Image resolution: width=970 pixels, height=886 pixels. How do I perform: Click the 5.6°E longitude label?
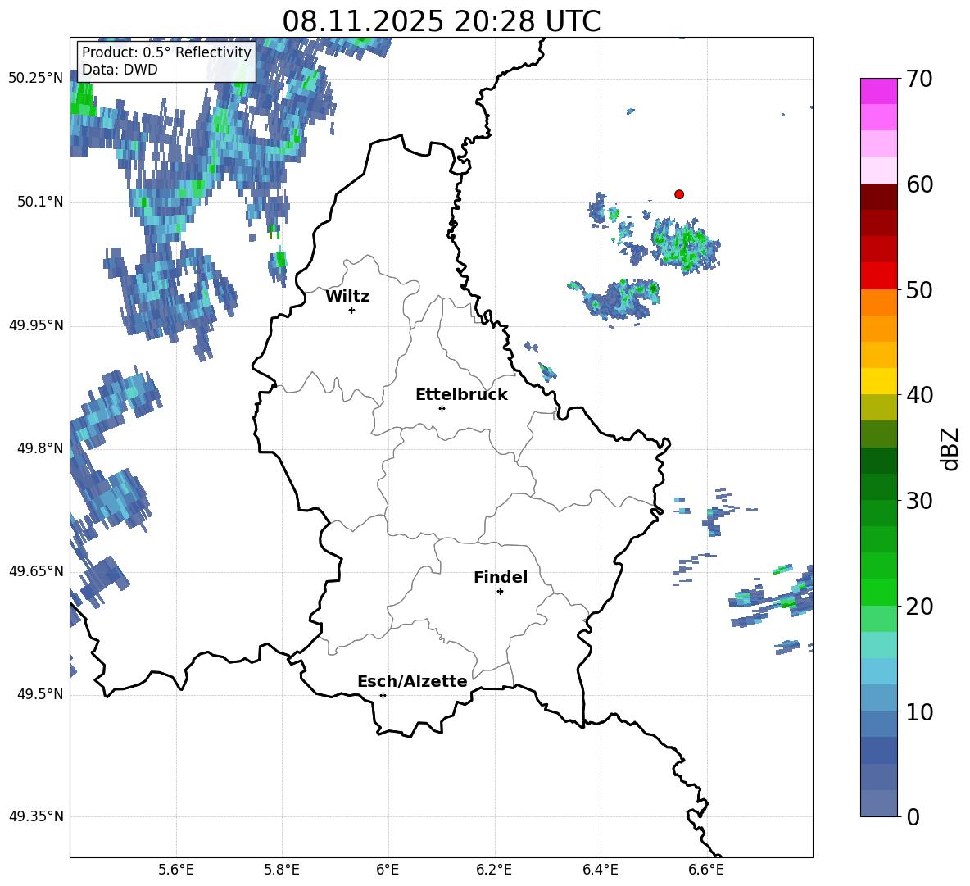(x=176, y=870)
